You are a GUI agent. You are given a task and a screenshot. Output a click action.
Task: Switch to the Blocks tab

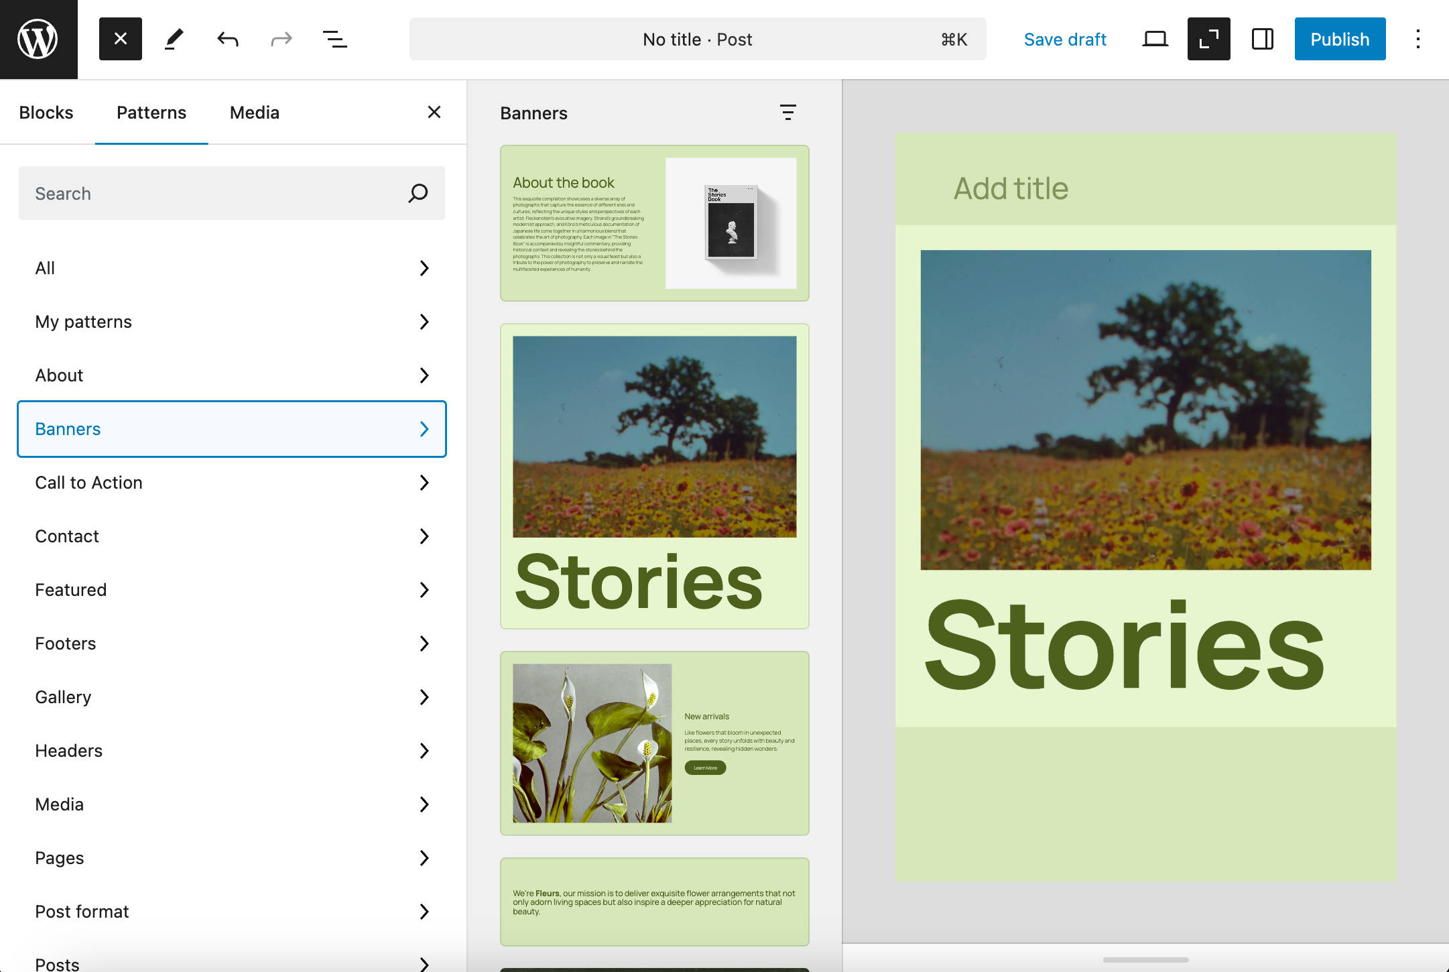(46, 112)
